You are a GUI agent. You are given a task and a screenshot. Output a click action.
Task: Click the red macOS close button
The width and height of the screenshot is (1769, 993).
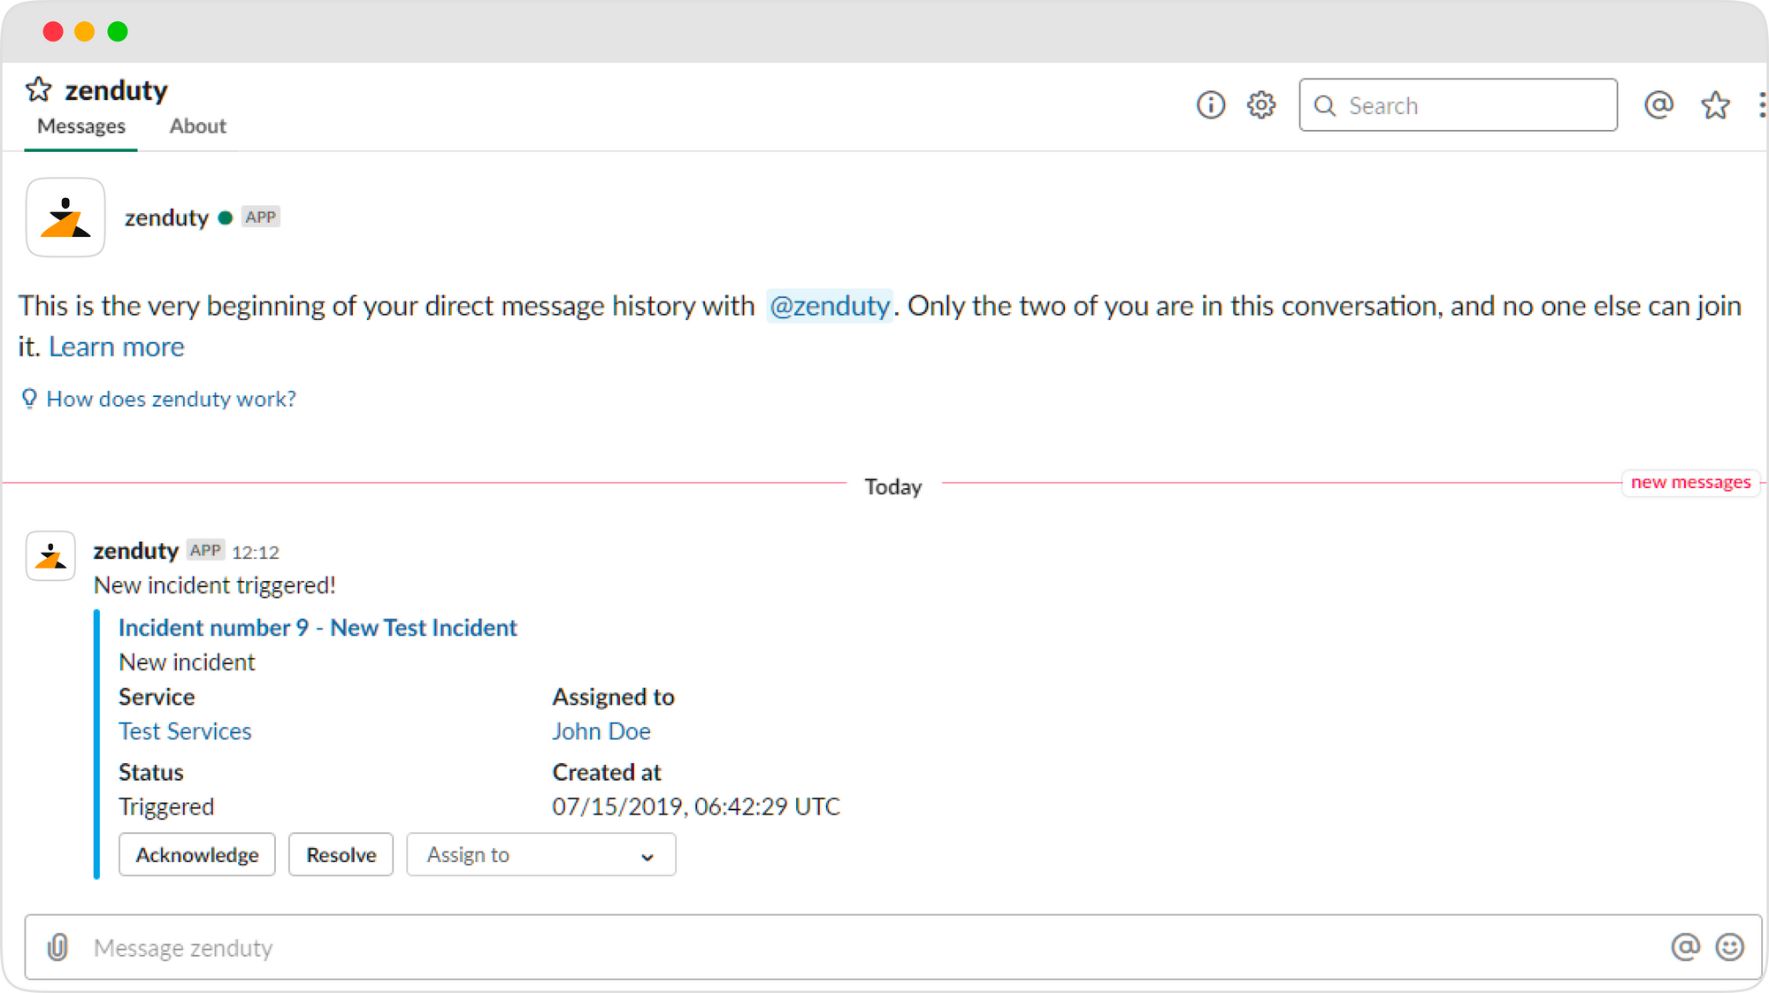tap(53, 32)
